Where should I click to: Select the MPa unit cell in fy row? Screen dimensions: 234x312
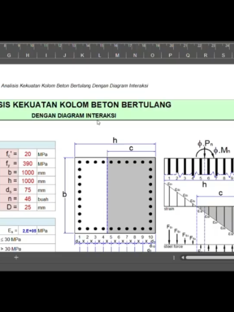pyautogui.click(x=46, y=163)
